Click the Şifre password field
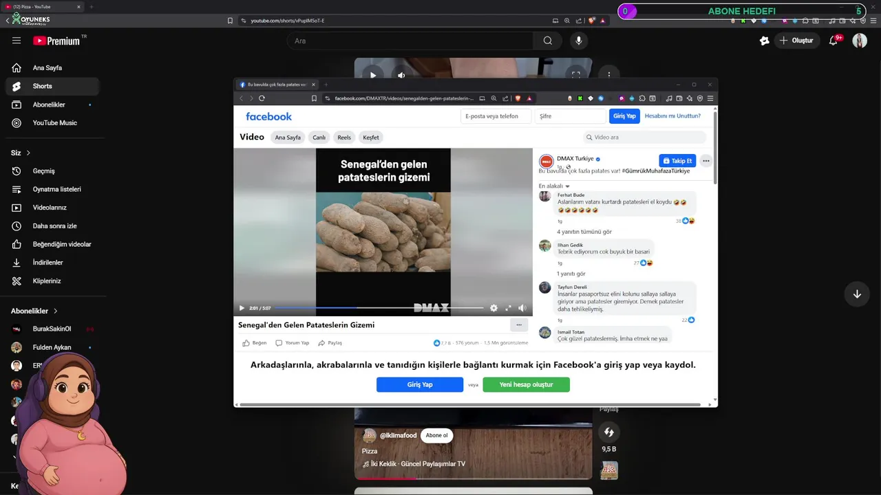The height and width of the screenshot is (495, 881). coord(570,116)
